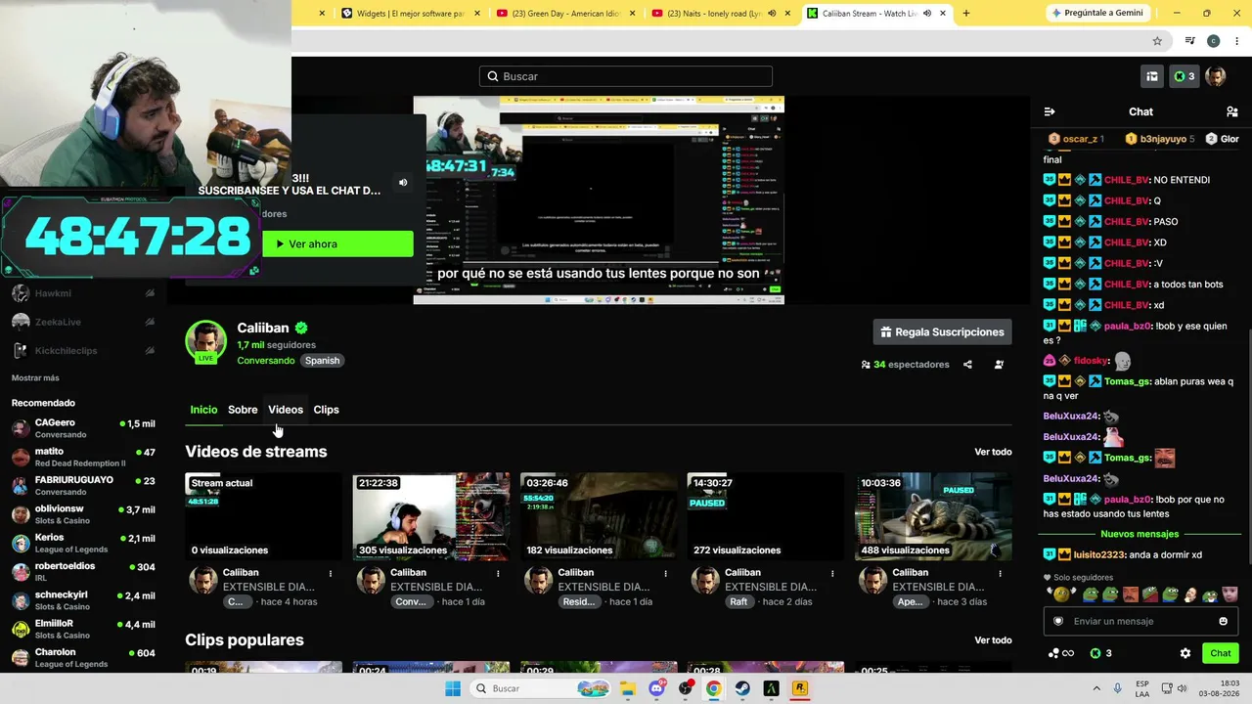
Task: Switch to the Widgets browser tab
Action: tap(412, 14)
